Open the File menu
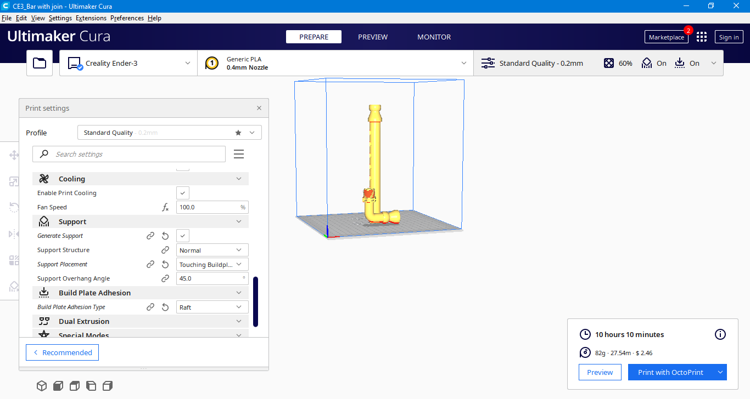Screen dimensions: 750x399 click(7, 18)
